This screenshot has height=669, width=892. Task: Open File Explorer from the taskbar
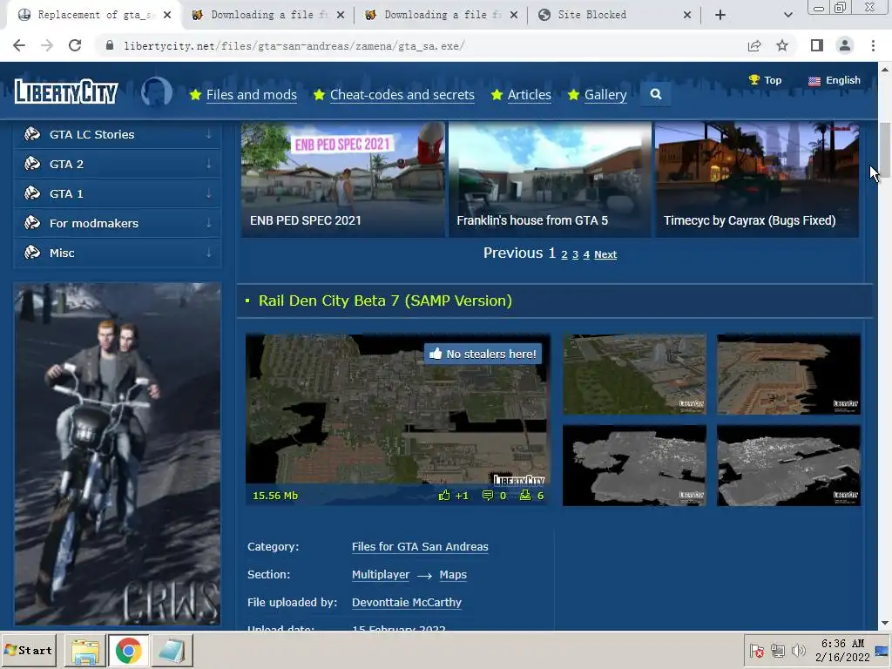click(x=84, y=650)
